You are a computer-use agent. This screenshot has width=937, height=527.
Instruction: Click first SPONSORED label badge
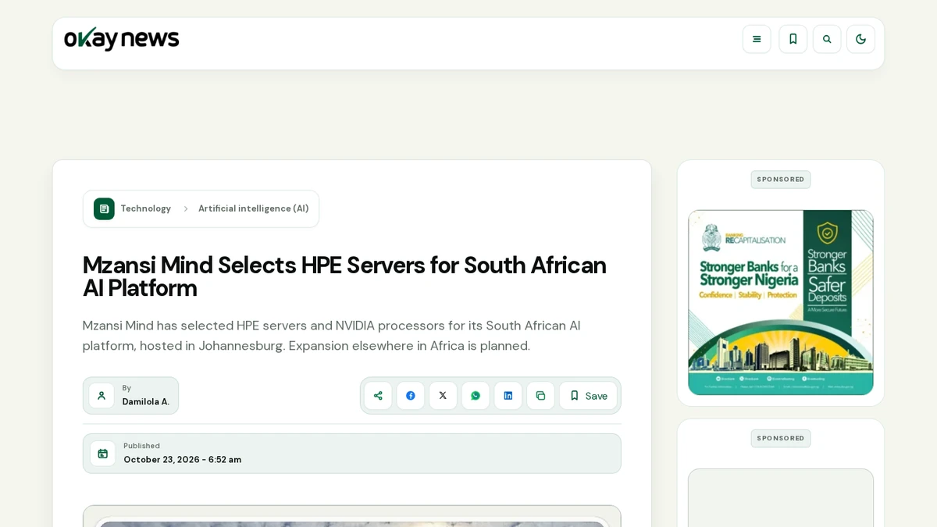[x=781, y=180]
